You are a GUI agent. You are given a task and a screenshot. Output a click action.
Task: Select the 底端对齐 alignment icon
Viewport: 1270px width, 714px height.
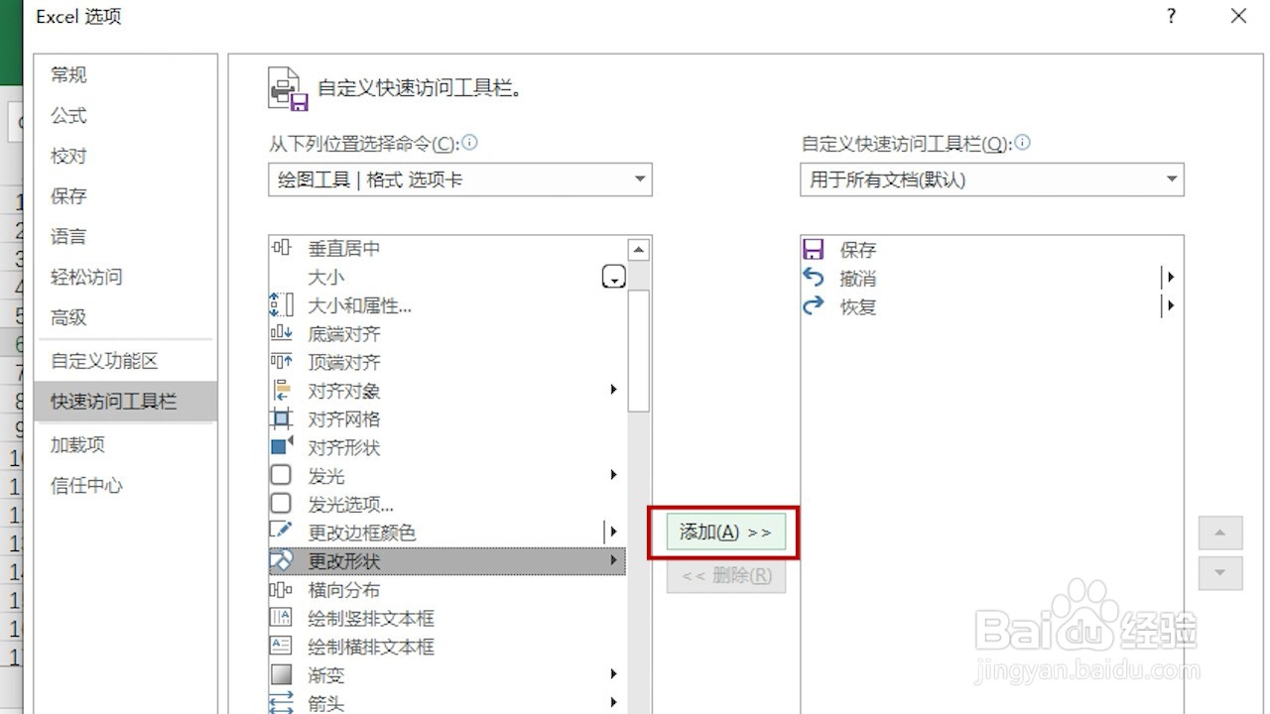[281, 333]
